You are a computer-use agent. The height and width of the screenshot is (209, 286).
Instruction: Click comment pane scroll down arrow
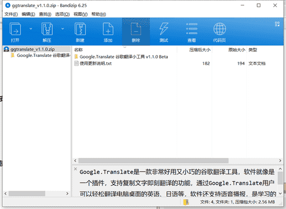[x=280, y=193]
